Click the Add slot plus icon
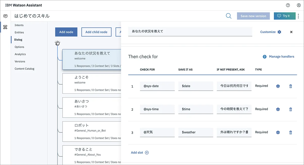Viewport: 304px width, 165px height. click(x=147, y=153)
